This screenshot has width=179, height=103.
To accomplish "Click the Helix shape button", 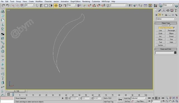I will pos(171,42).
